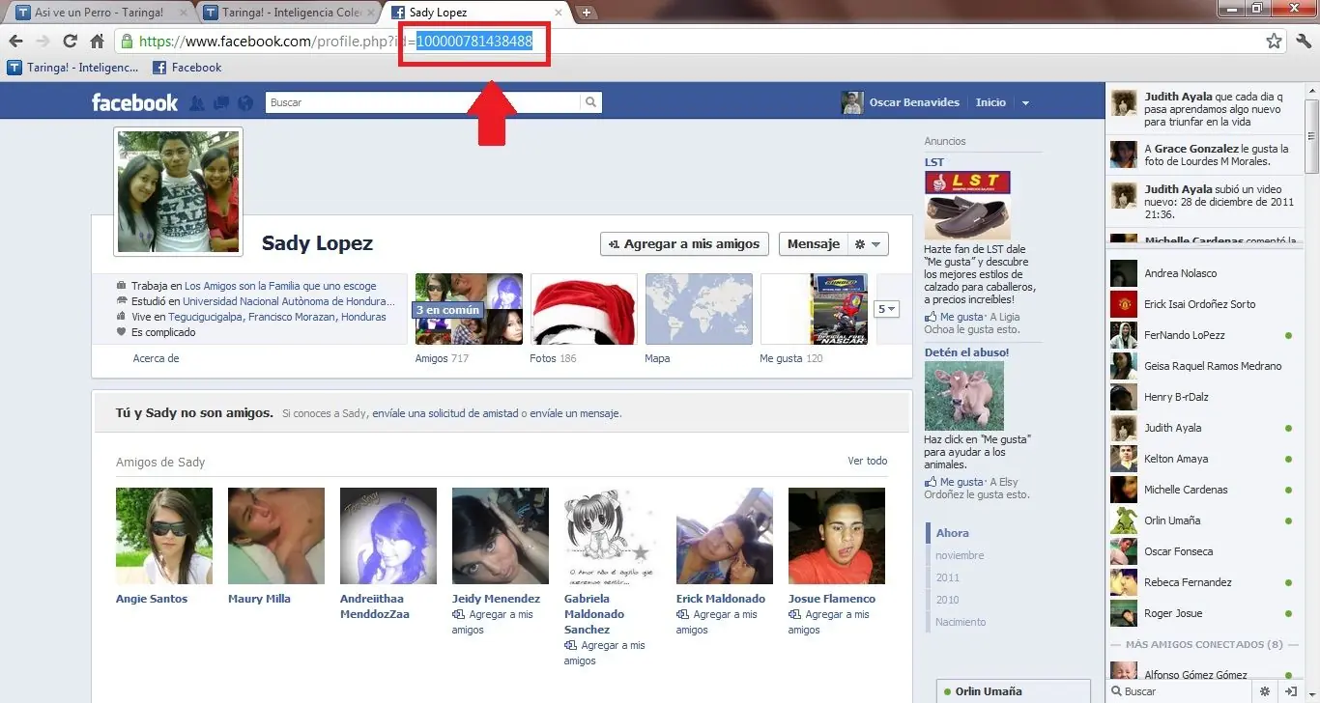Image resolution: width=1320 pixels, height=703 pixels.
Task: Open the Amigos 717 thumbnail
Action: (x=469, y=309)
